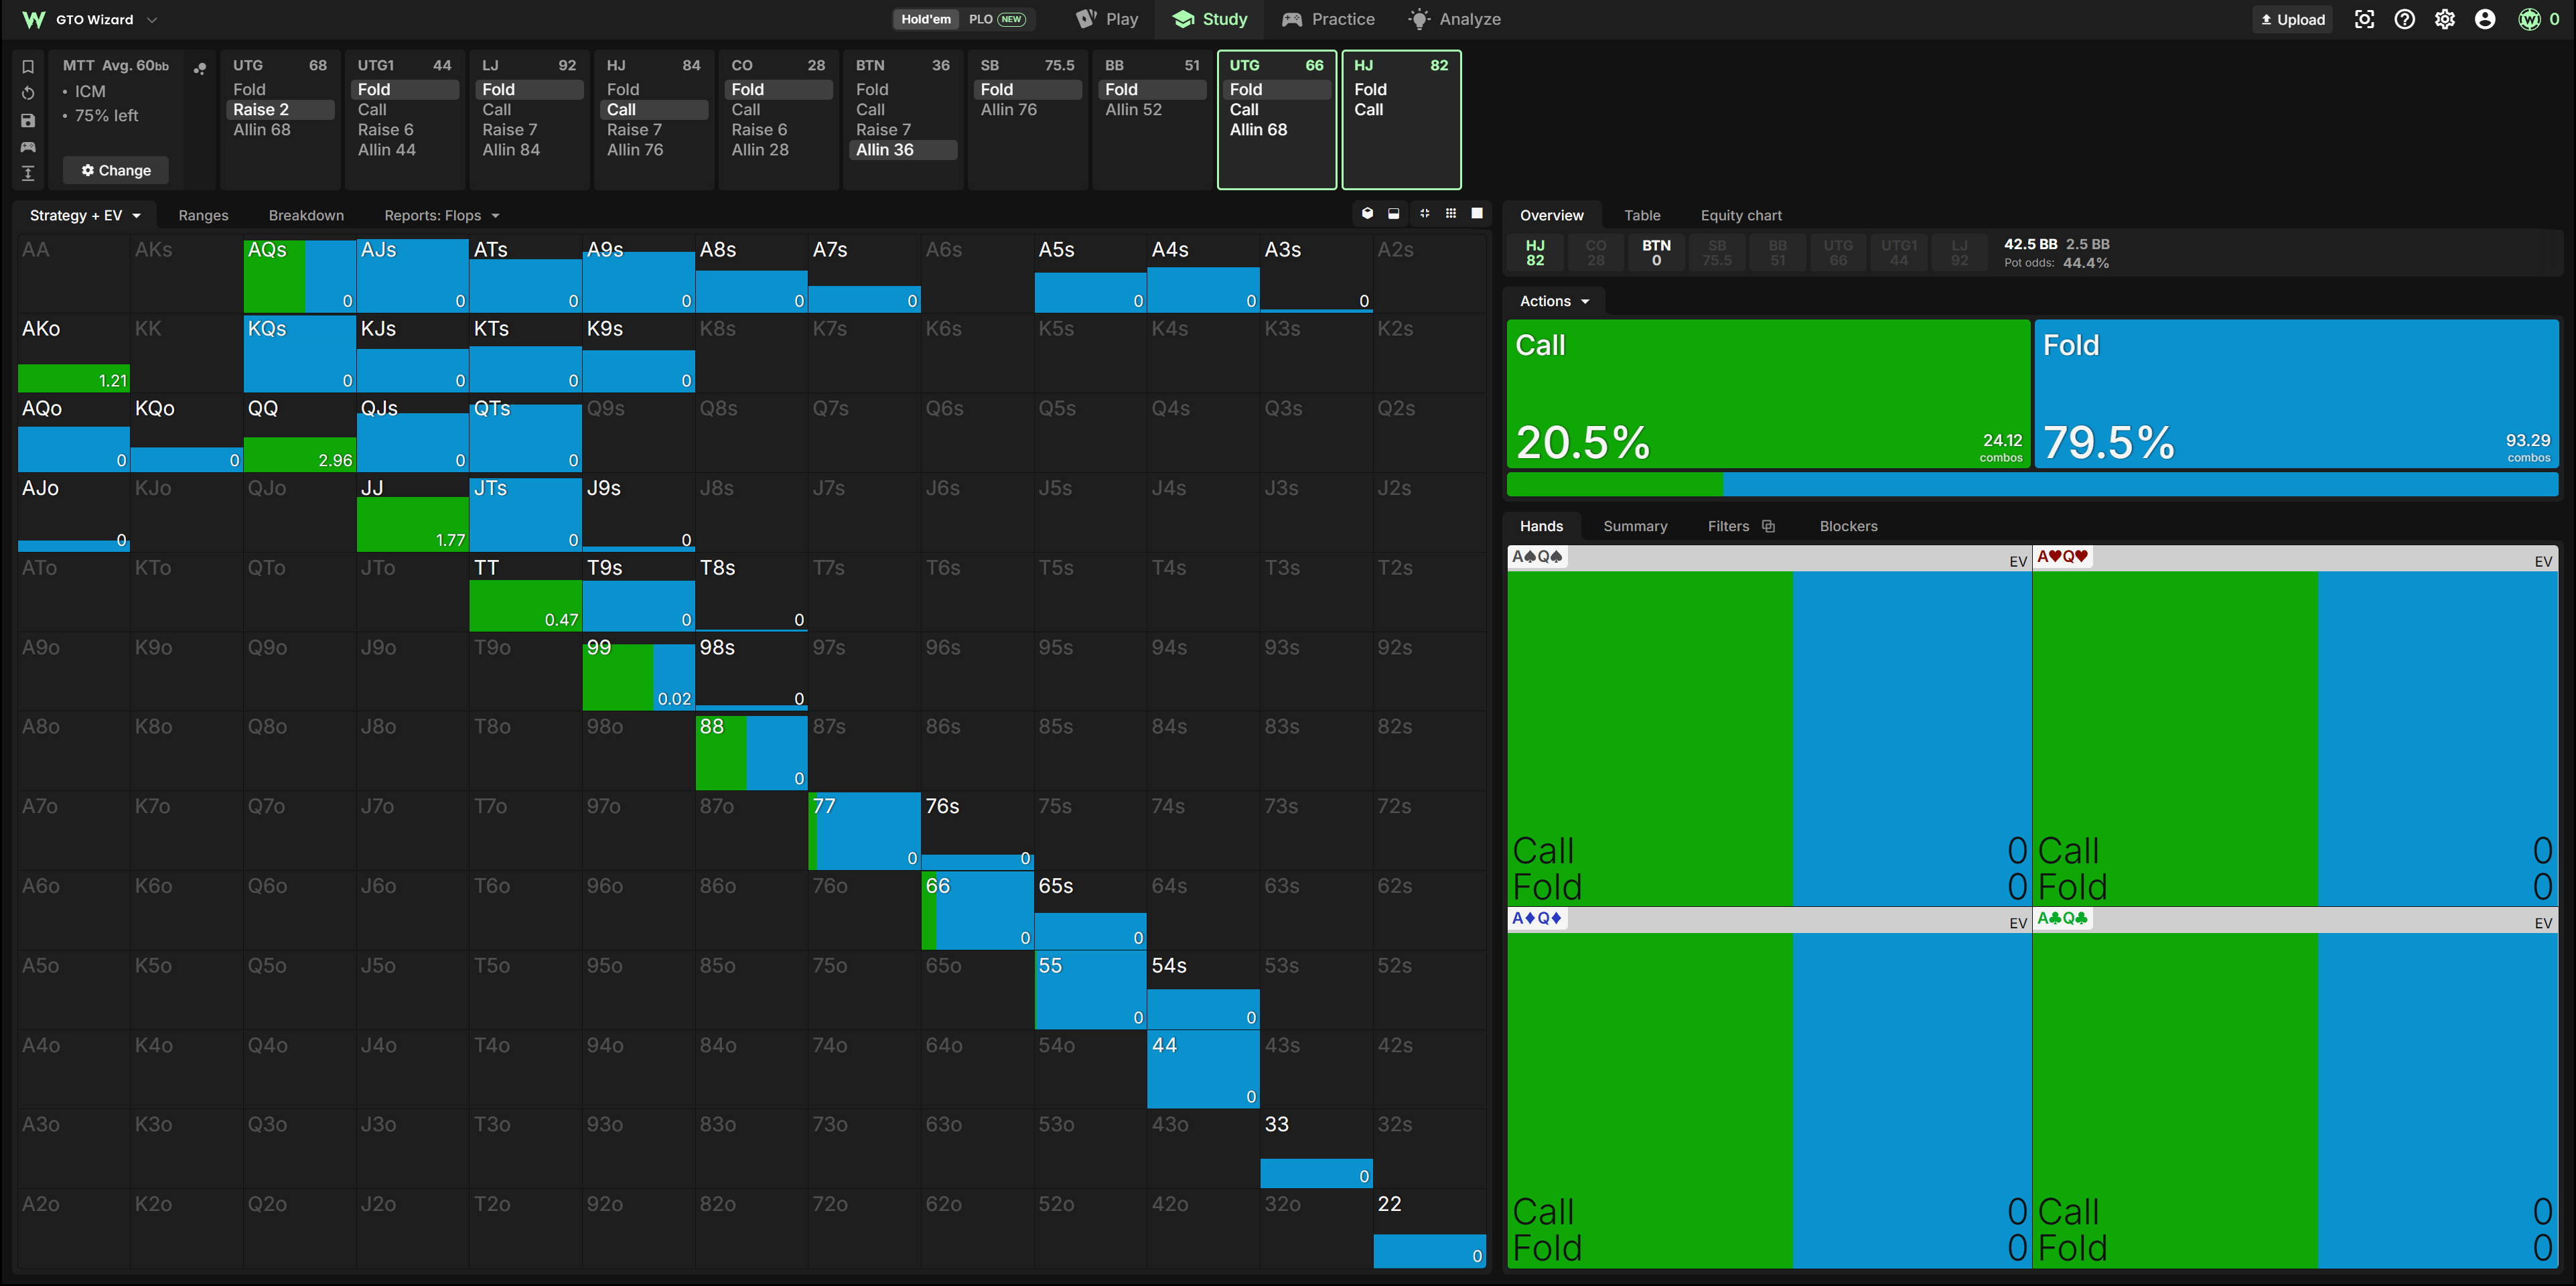Switch to the Equity chart tab
This screenshot has width=2576, height=1286.
point(1741,215)
